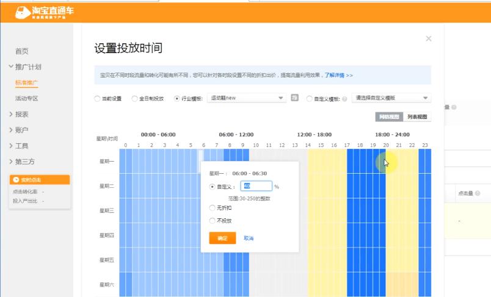The height and width of the screenshot is (297, 491).
Task: Click the 星期四 row label
Action: tap(107, 235)
